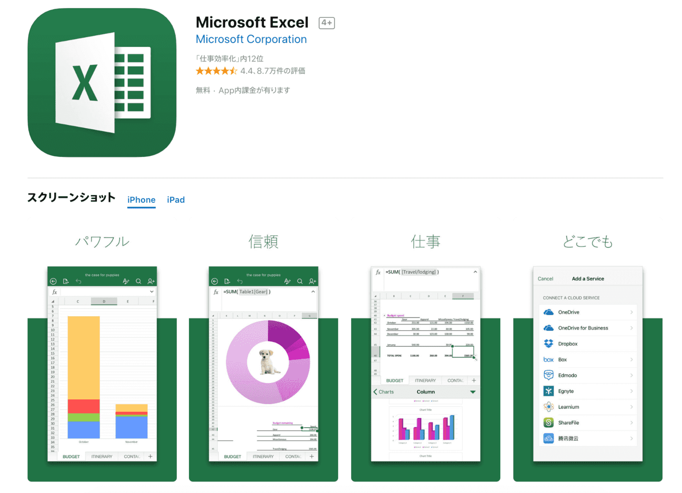Click the star rating display
The height and width of the screenshot is (493, 682).
click(216, 71)
